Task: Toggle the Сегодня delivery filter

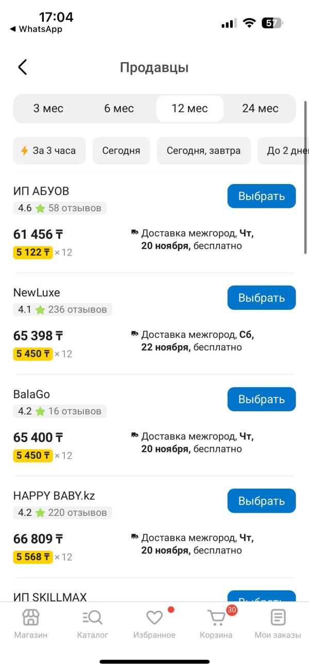Action: (x=121, y=150)
